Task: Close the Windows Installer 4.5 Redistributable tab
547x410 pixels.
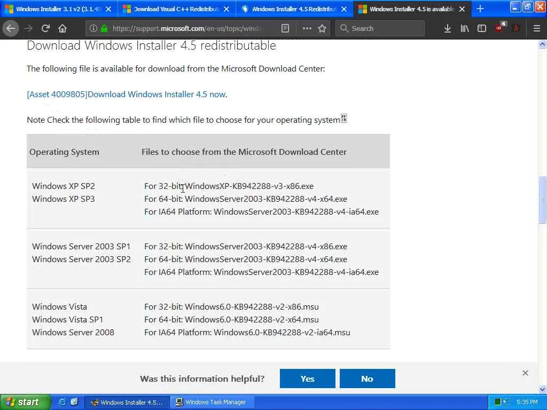Action: tap(344, 9)
